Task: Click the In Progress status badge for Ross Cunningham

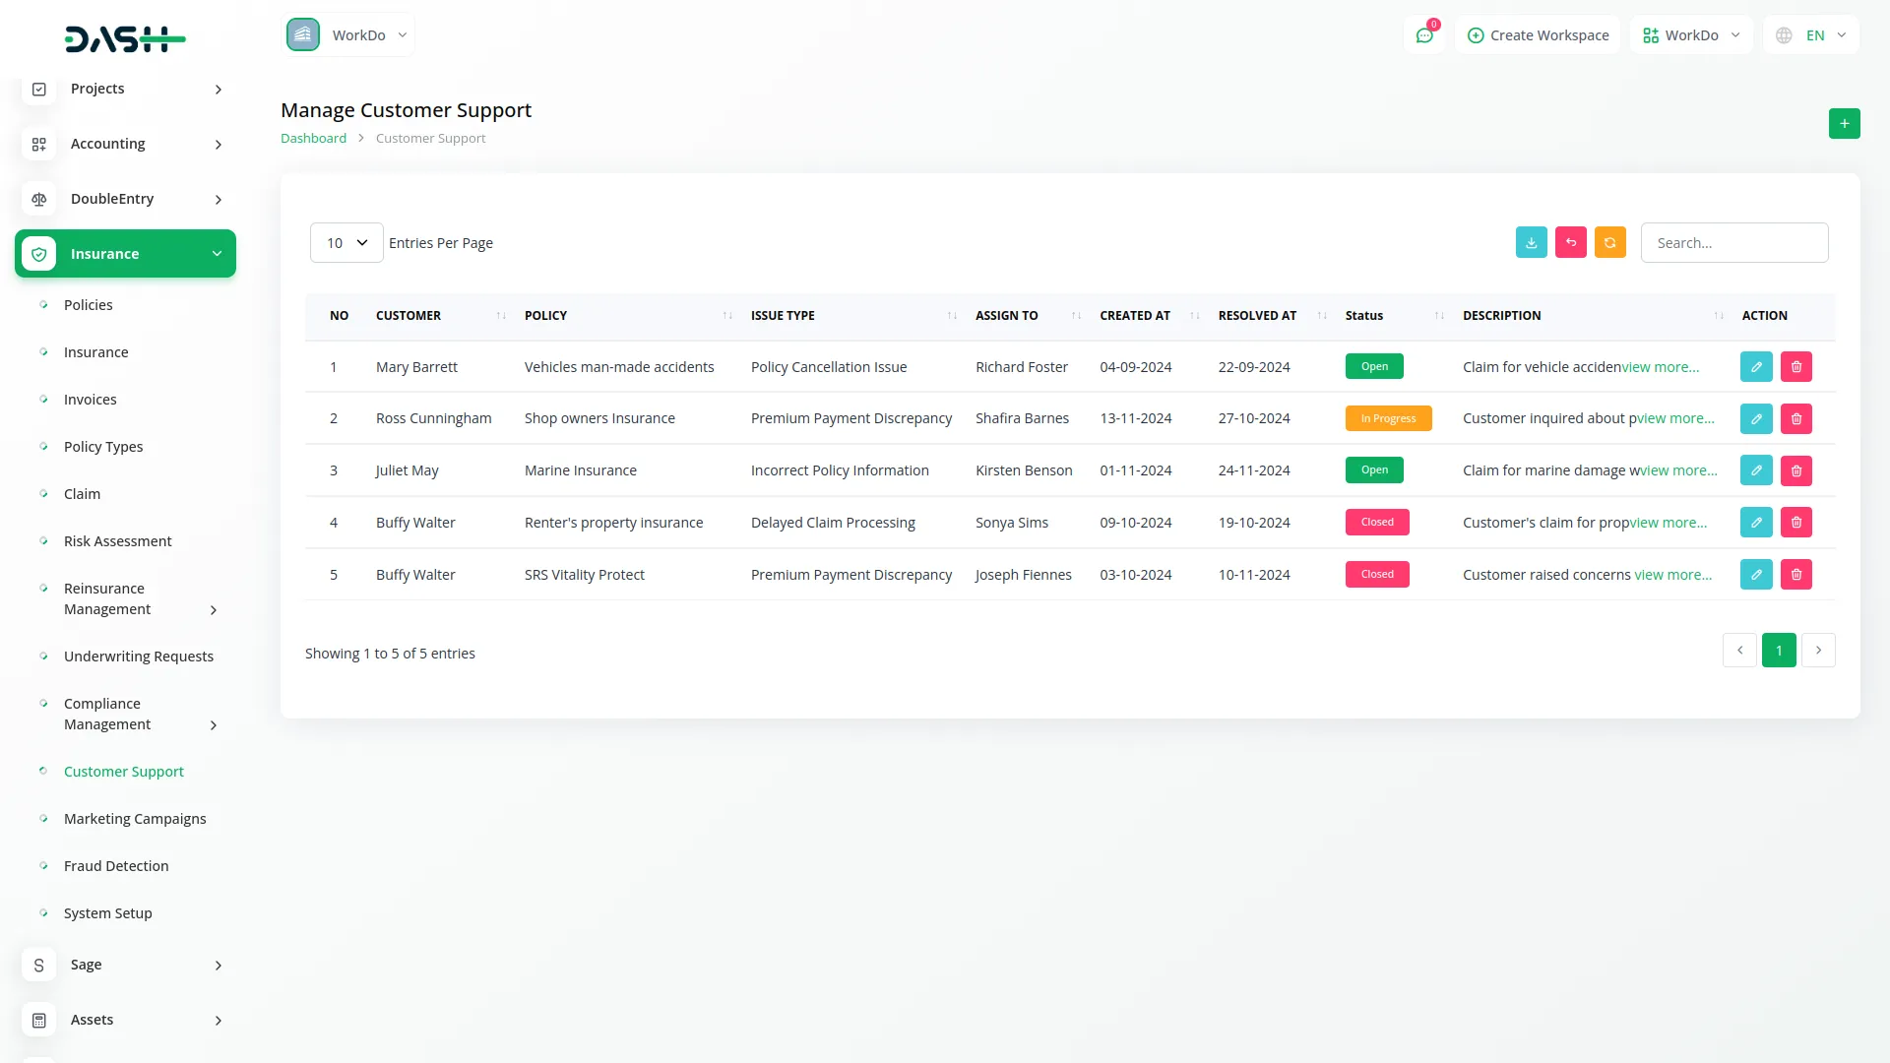Action: tap(1388, 417)
